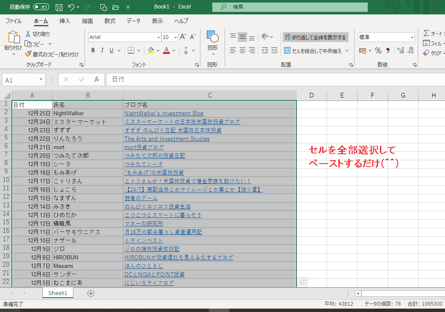This screenshot has width=445, height=312.
Task: Toggle merge and center cells
Action: coord(313,51)
